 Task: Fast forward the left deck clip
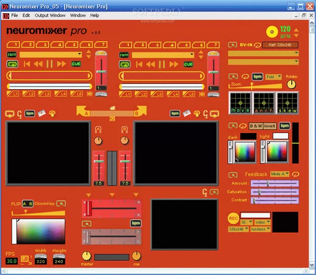(62, 64)
